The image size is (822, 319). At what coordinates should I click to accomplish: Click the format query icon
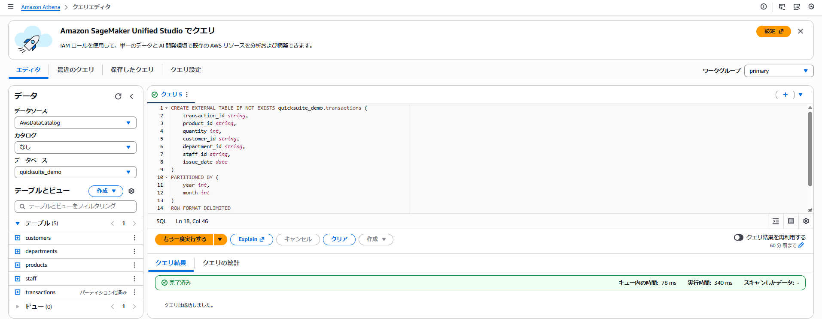click(x=776, y=221)
